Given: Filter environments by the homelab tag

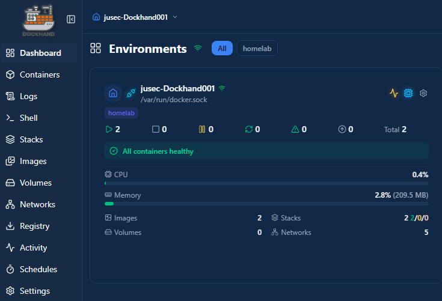Looking at the screenshot, I should click(x=257, y=49).
